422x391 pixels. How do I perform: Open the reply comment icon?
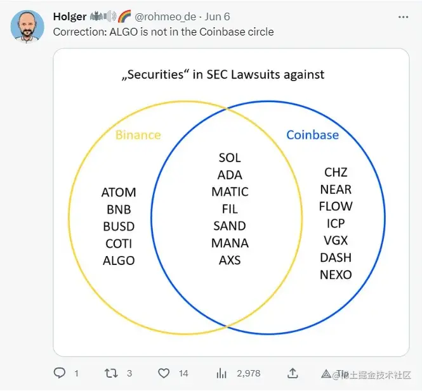click(60, 373)
